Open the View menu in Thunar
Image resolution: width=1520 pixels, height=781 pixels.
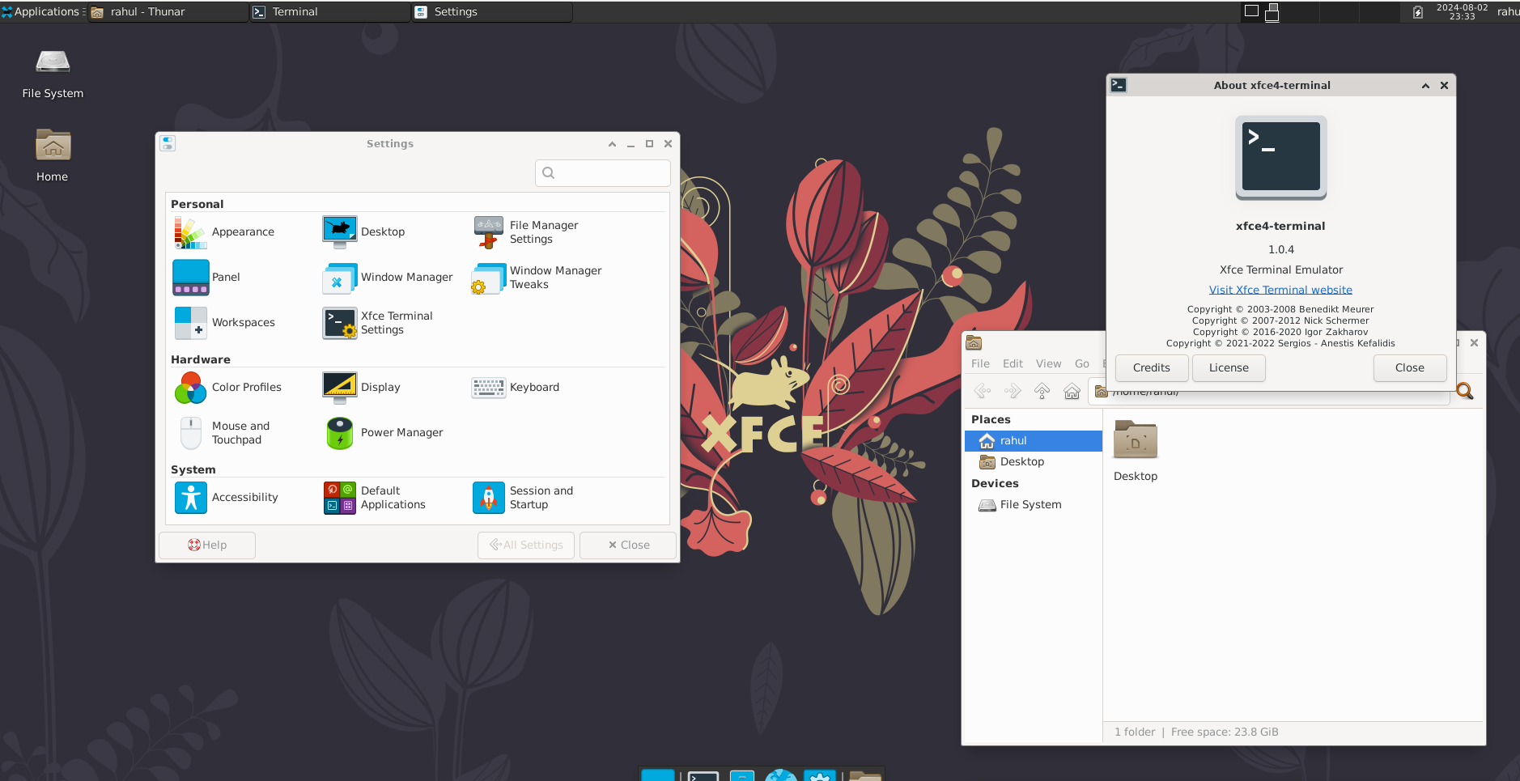click(1048, 364)
